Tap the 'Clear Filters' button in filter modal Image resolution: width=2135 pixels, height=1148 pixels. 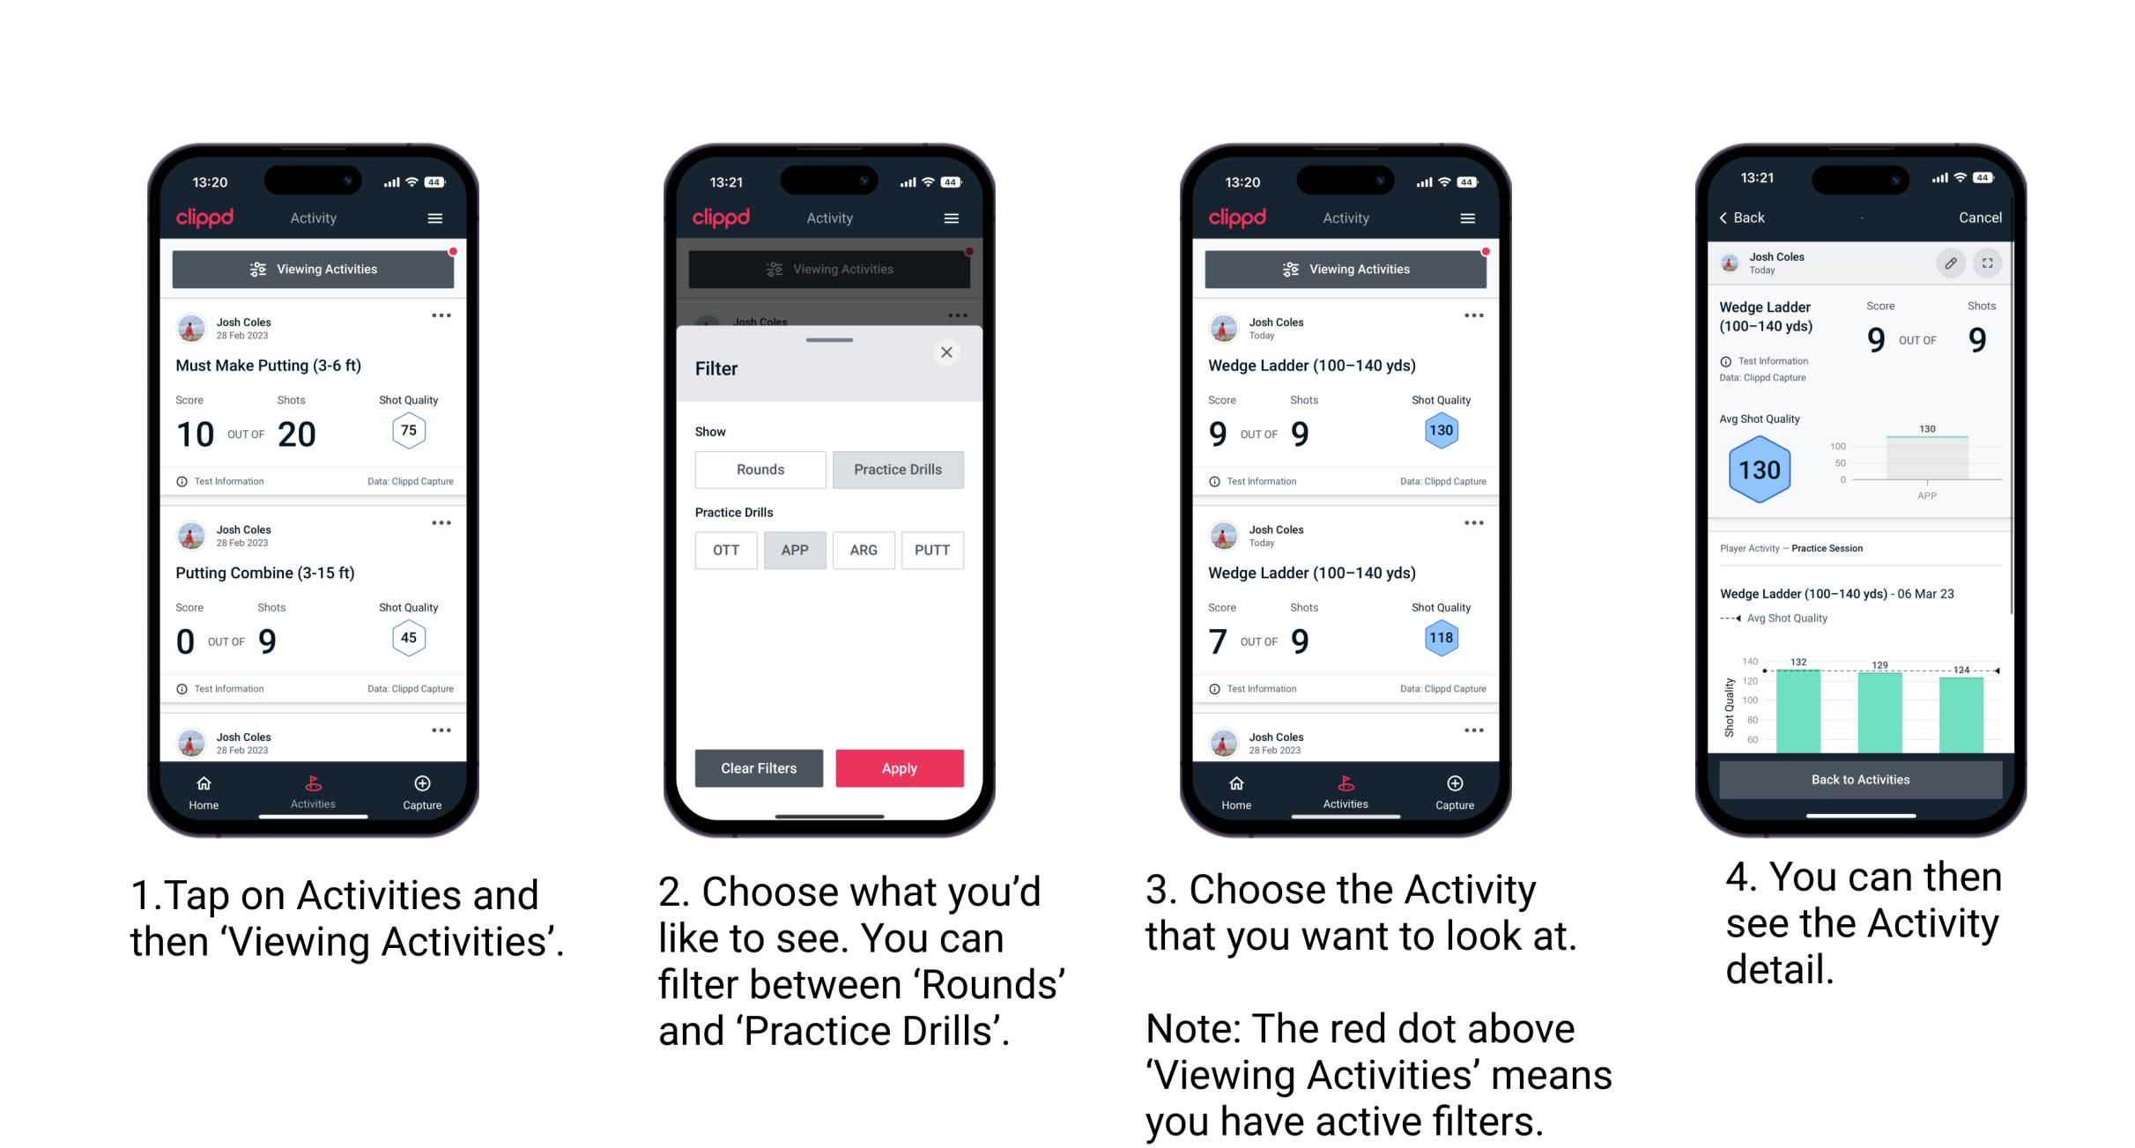(x=760, y=767)
